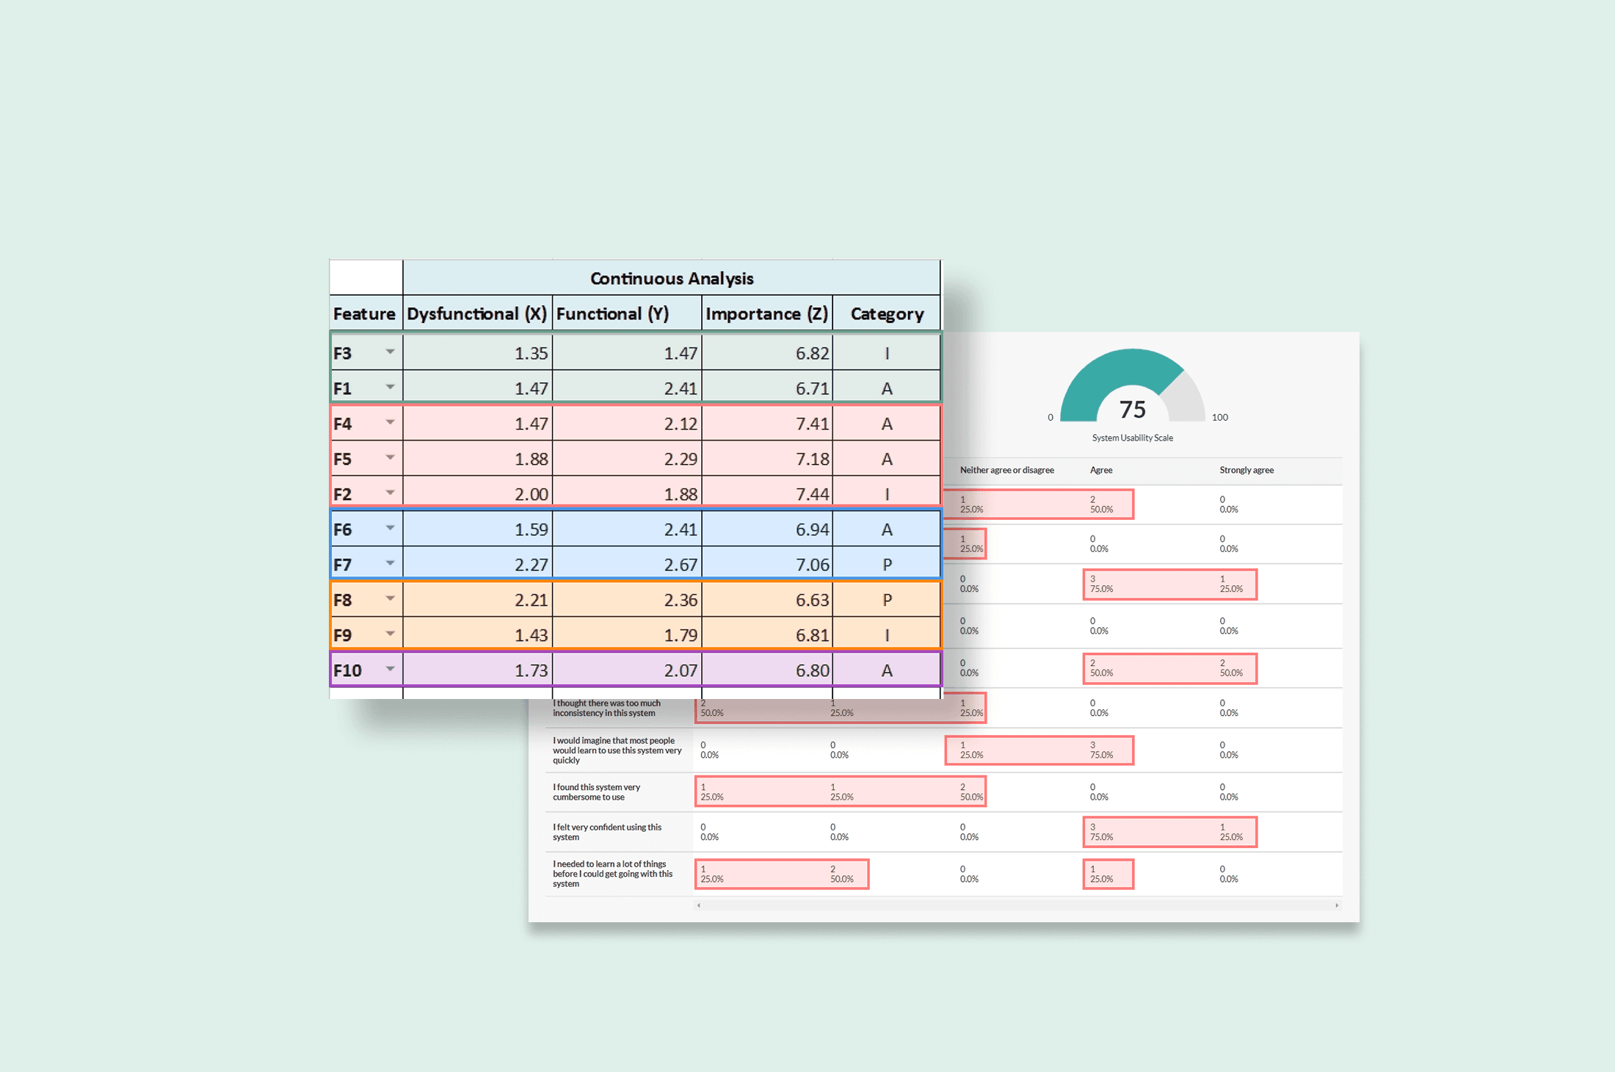Expand the F1 row dropdown arrow
The width and height of the screenshot is (1615, 1072).
[x=390, y=387]
